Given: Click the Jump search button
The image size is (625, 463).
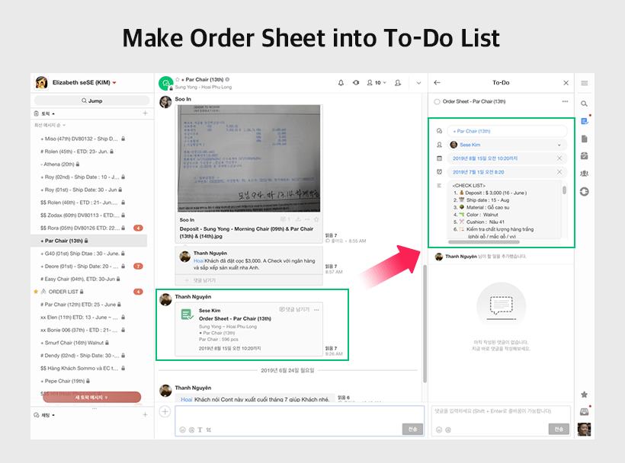Looking at the screenshot, I should click(90, 101).
